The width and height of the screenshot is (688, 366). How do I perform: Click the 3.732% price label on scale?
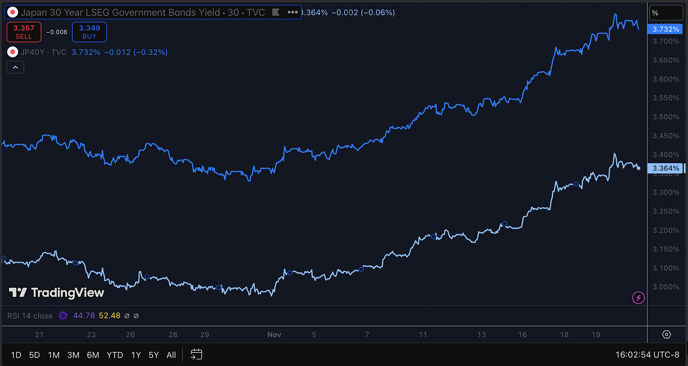tap(665, 29)
